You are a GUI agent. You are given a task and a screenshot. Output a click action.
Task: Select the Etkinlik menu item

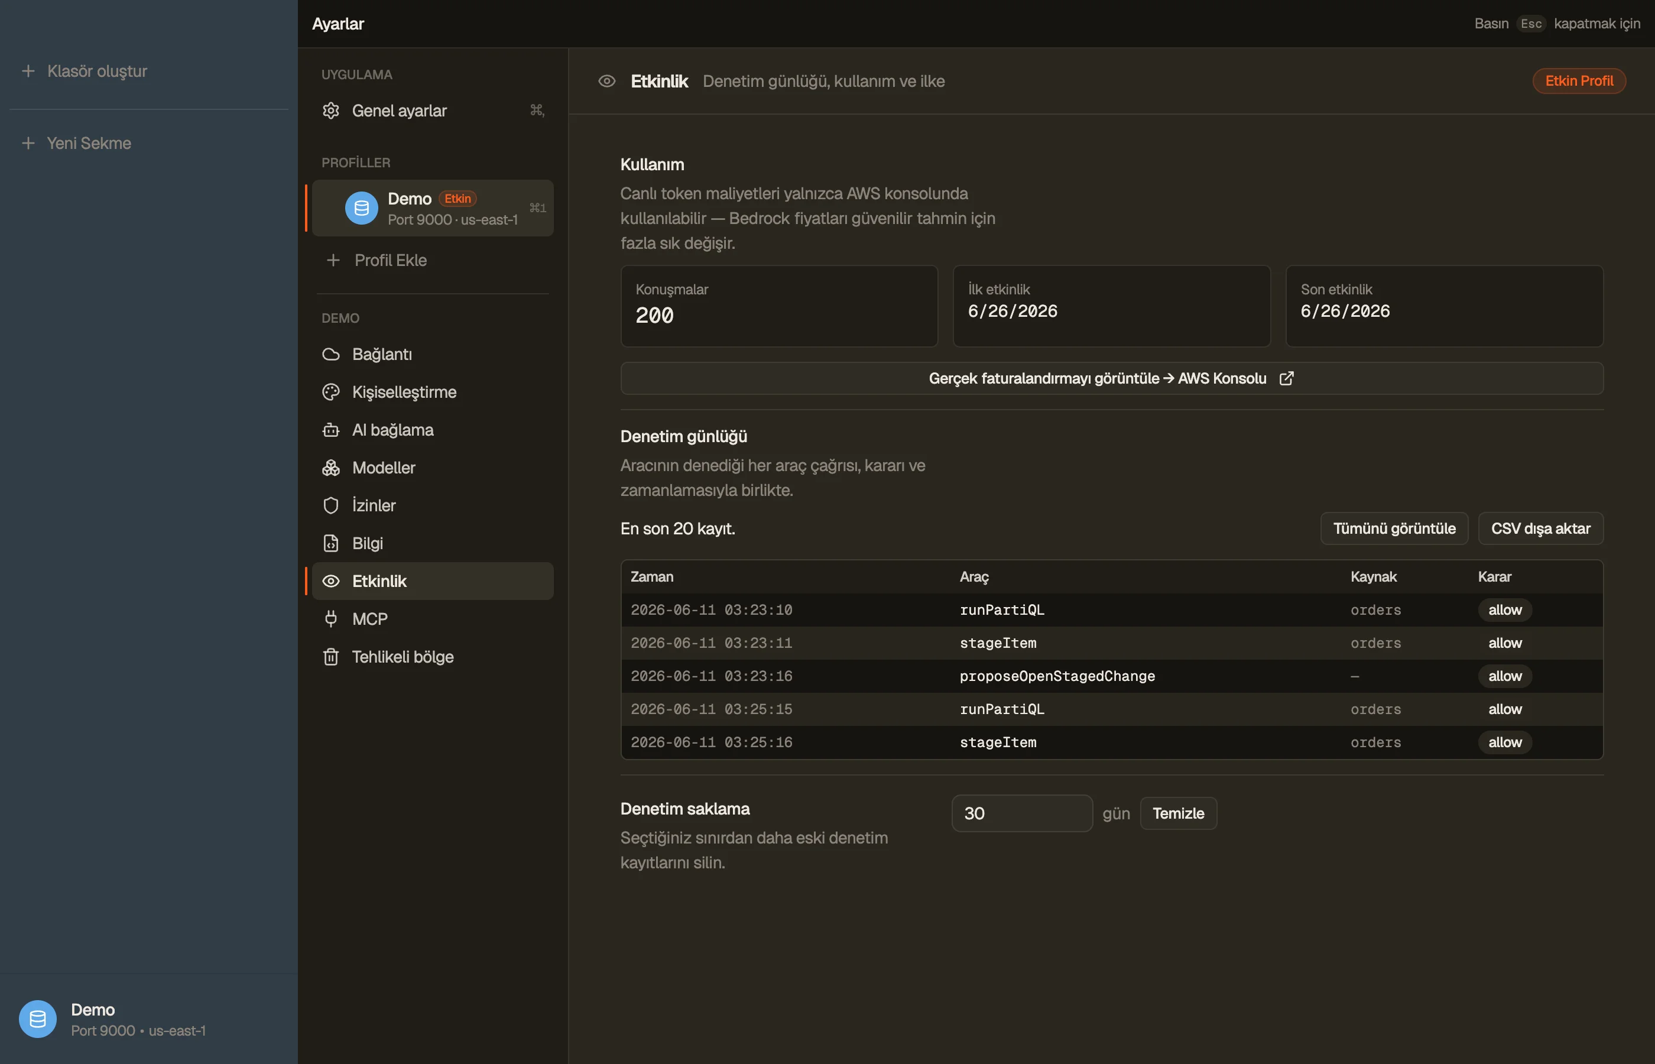[433, 581]
